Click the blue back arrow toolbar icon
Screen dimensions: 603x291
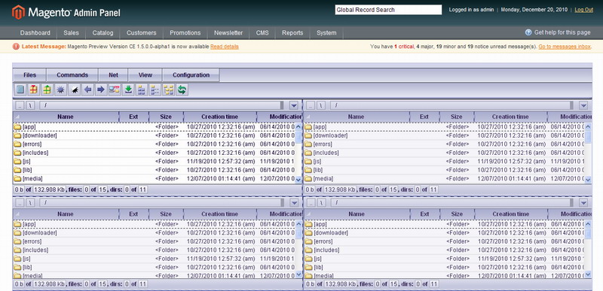(87, 89)
